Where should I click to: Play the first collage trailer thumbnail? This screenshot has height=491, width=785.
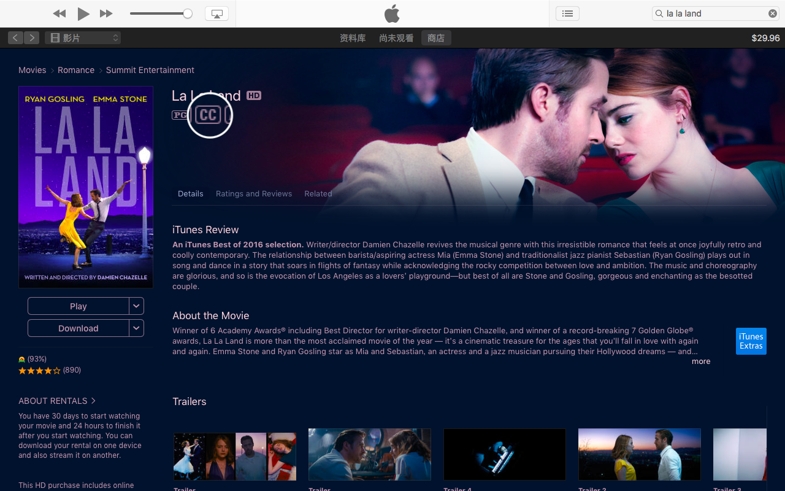235,456
